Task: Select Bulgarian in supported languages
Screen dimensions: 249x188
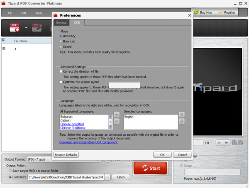Action: [x=66, y=117]
